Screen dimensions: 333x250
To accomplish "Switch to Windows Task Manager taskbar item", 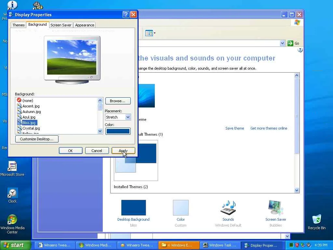I will [220, 245].
